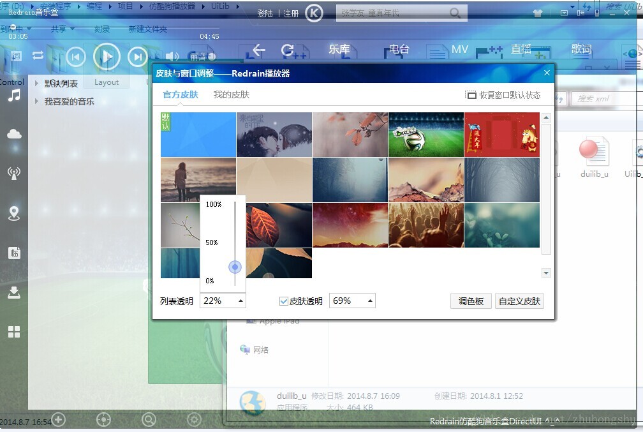Open the MV tab
This screenshot has width=643, height=432.
pyautogui.click(x=460, y=49)
